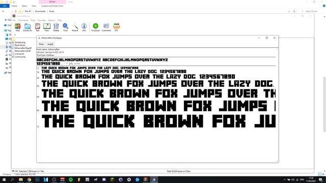This screenshot has width=326, height=183.
Task: Click the Print button in font viewer
Action: tap(41, 44)
